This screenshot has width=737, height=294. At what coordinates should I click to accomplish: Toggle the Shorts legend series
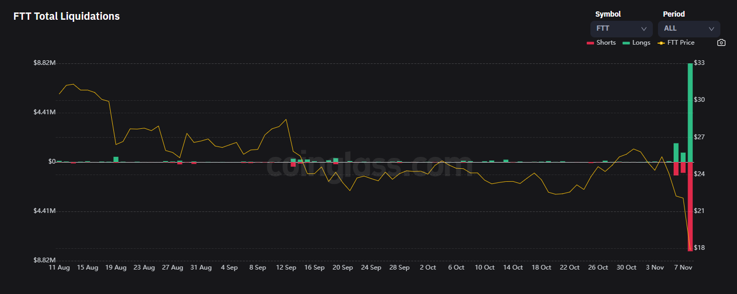[601, 43]
